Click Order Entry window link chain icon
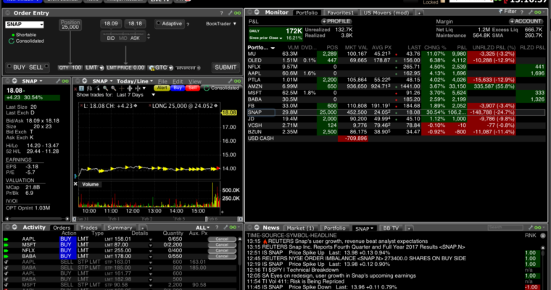The width and height of the screenshot is (551, 290). point(238,13)
